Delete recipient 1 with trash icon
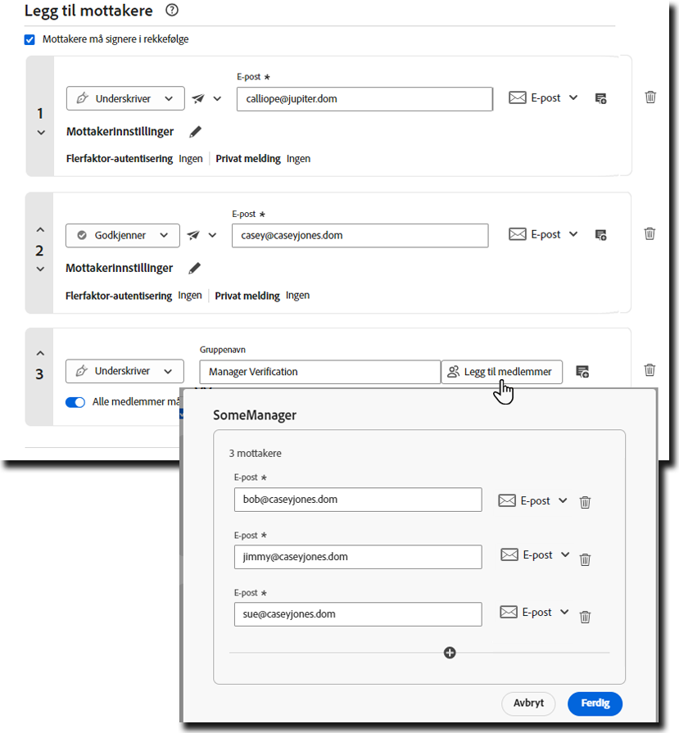Viewport: 679px width, 733px height. (x=650, y=97)
